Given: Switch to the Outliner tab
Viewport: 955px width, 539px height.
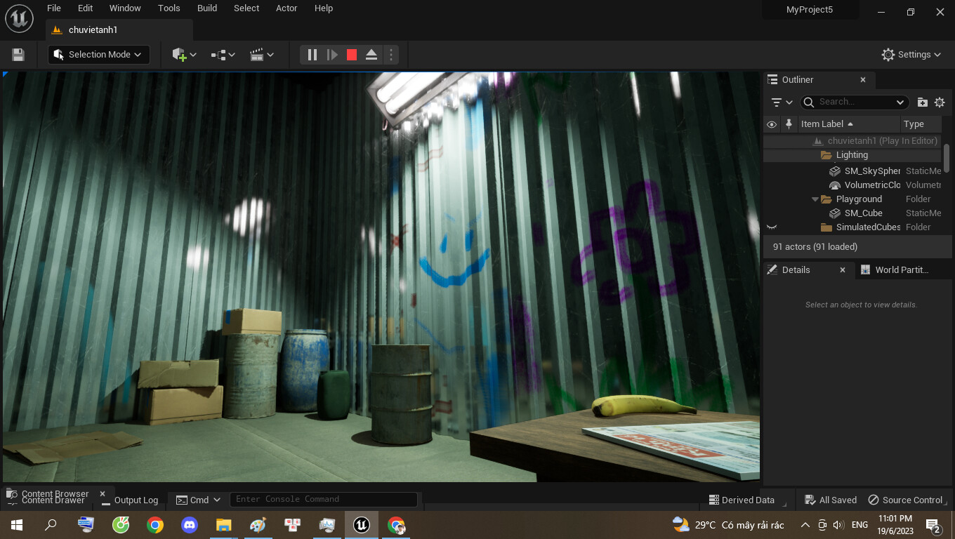Looking at the screenshot, I should 797,80.
